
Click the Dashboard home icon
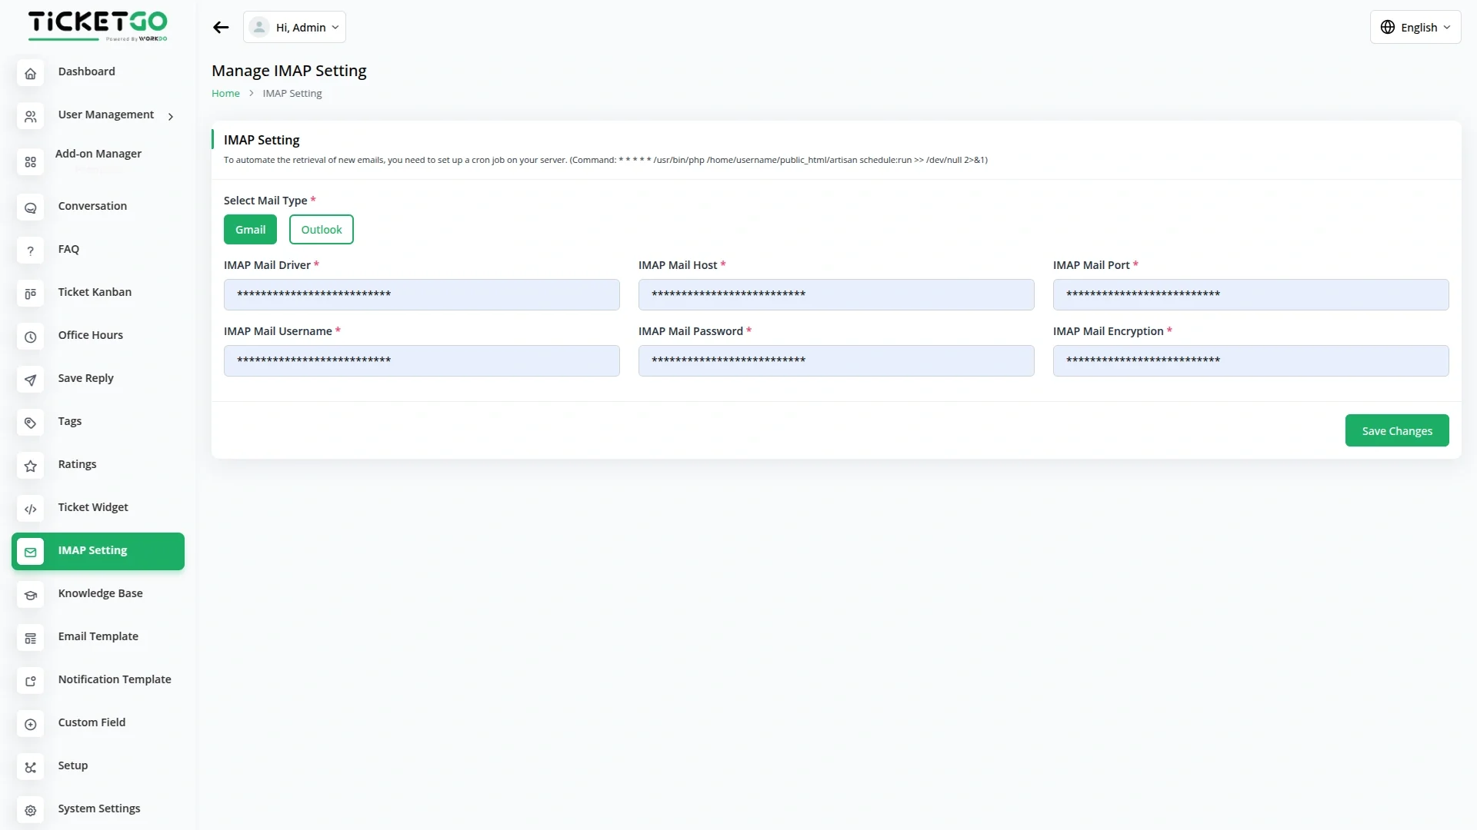click(30, 74)
